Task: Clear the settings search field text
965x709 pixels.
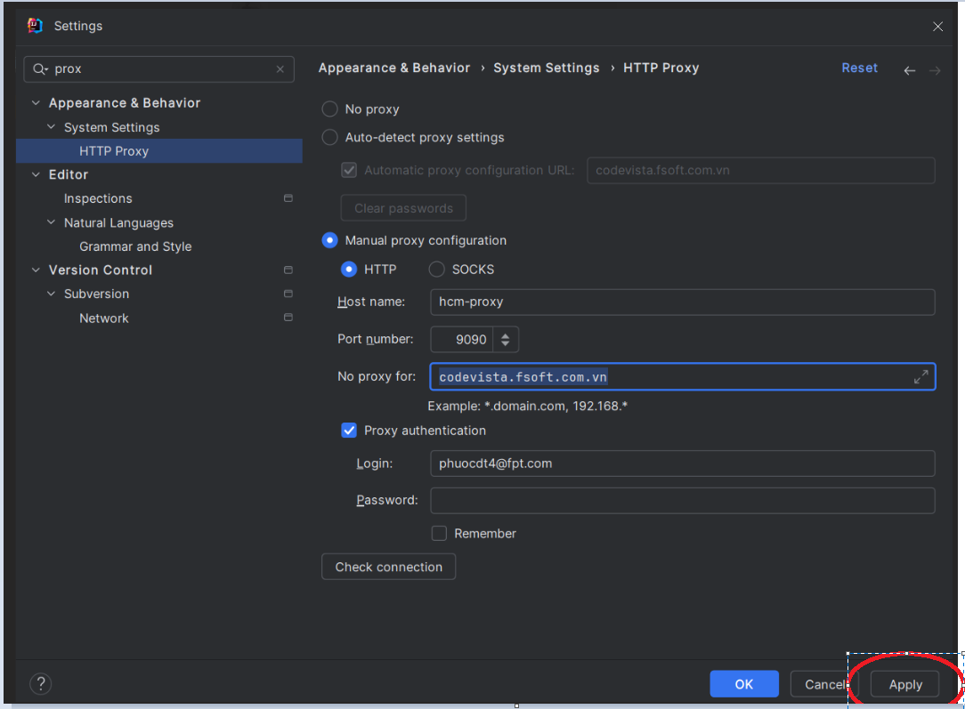Action: (280, 69)
